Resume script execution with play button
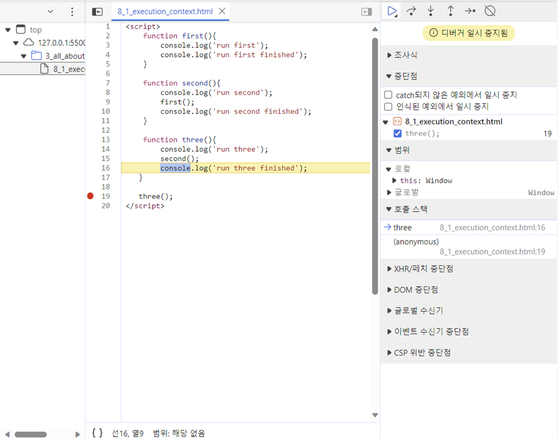This screenshot has height=439, width=558. click(x=392, y=11)
